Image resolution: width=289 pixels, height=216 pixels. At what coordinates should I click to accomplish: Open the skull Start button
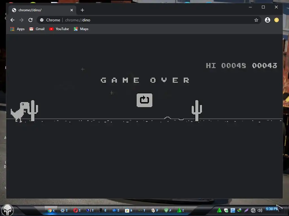click(8, 210)
